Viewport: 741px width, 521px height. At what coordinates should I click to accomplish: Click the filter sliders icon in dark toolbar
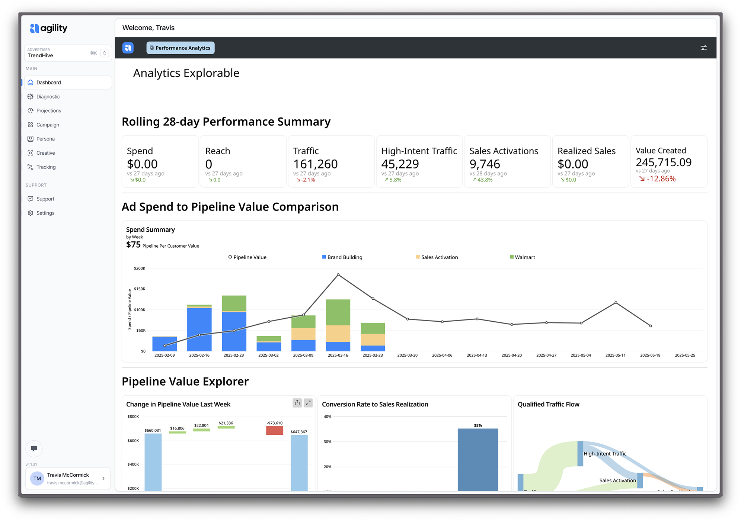703,48
